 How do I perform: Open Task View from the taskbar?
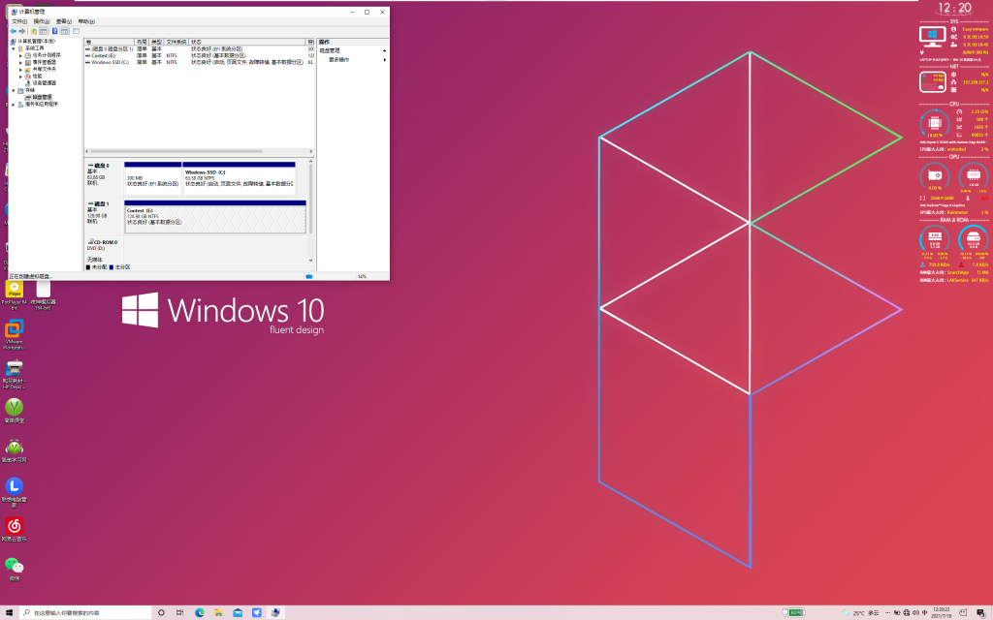pos(179,612)
